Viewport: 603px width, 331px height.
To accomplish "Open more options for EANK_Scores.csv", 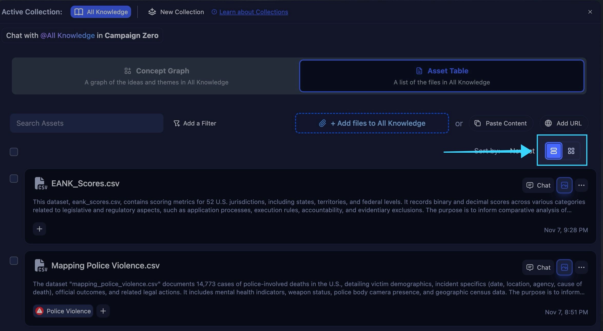I will point(581,185).
